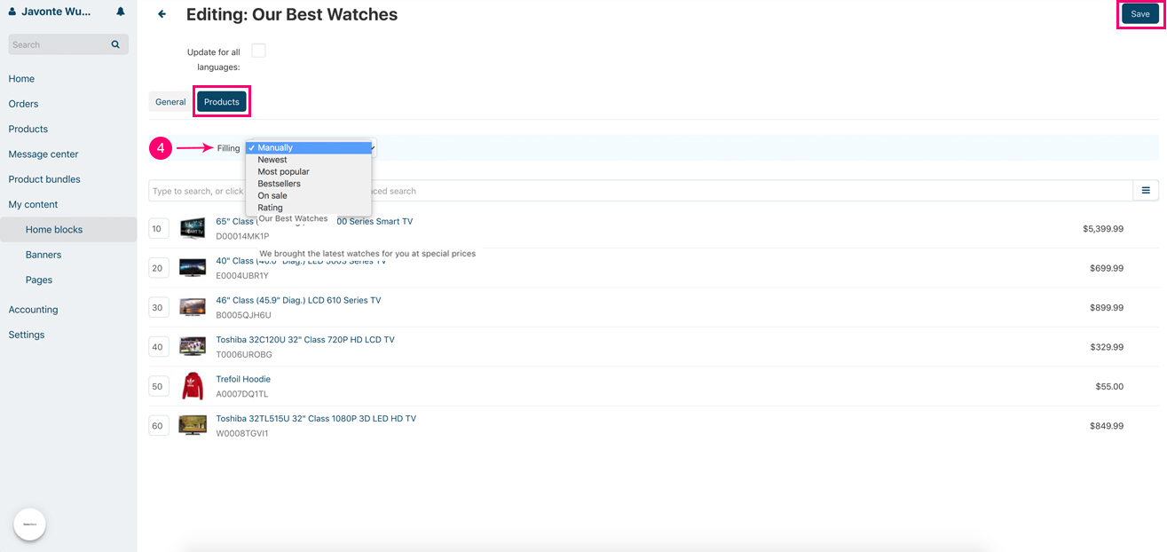Viewport: 1167px width, 552px height.
Task: Click the back arrow beside Editing title
Action: pyautogui.click(x=162, y=14)
